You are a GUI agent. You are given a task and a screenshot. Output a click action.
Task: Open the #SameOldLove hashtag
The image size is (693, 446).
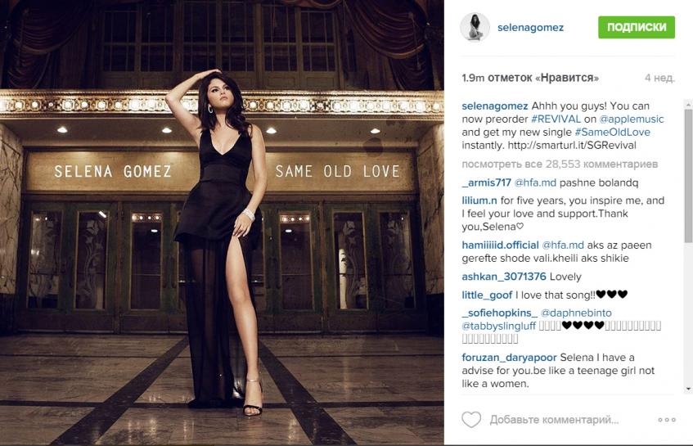point(612,133)
